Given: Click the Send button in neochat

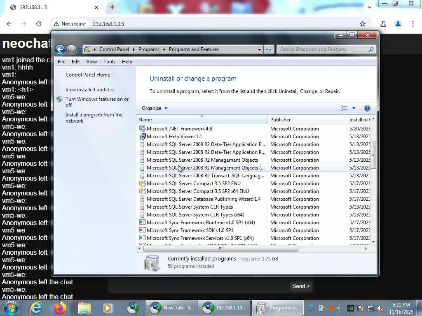Looking at the screenshot, I should point(301,286).
